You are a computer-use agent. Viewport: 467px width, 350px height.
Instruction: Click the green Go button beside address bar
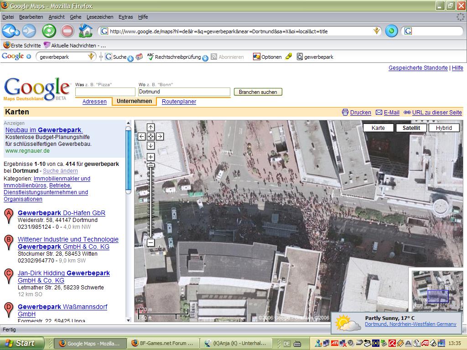[x=391, y=31]
